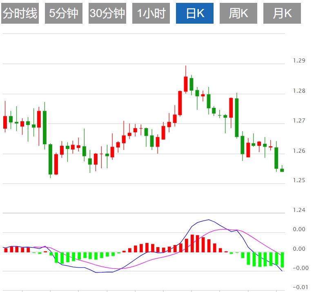The height and width of the screenshot is (292, 314).
Task: Open the 月K monthly chart tab
Action: (282, 13)
